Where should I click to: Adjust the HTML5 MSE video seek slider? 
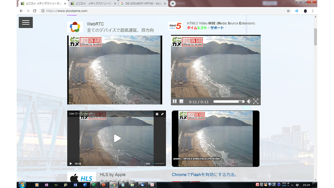[229, 102]
